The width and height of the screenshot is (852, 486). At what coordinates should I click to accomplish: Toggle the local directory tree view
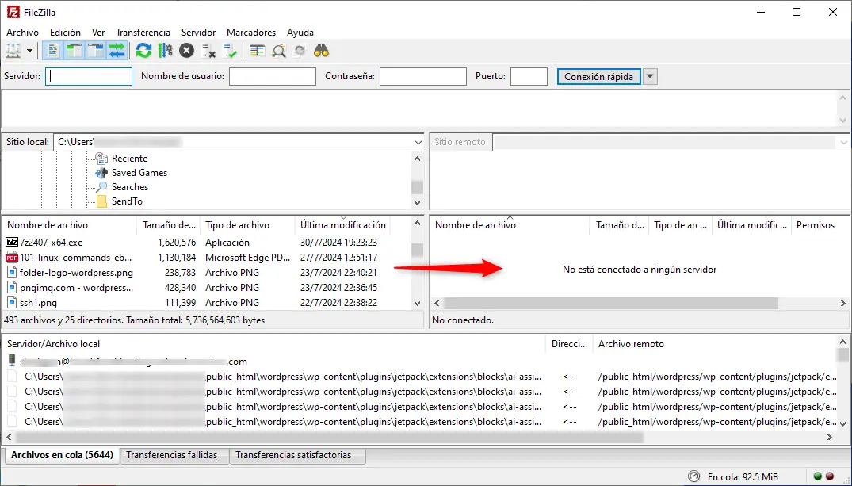tap(74, 51)
